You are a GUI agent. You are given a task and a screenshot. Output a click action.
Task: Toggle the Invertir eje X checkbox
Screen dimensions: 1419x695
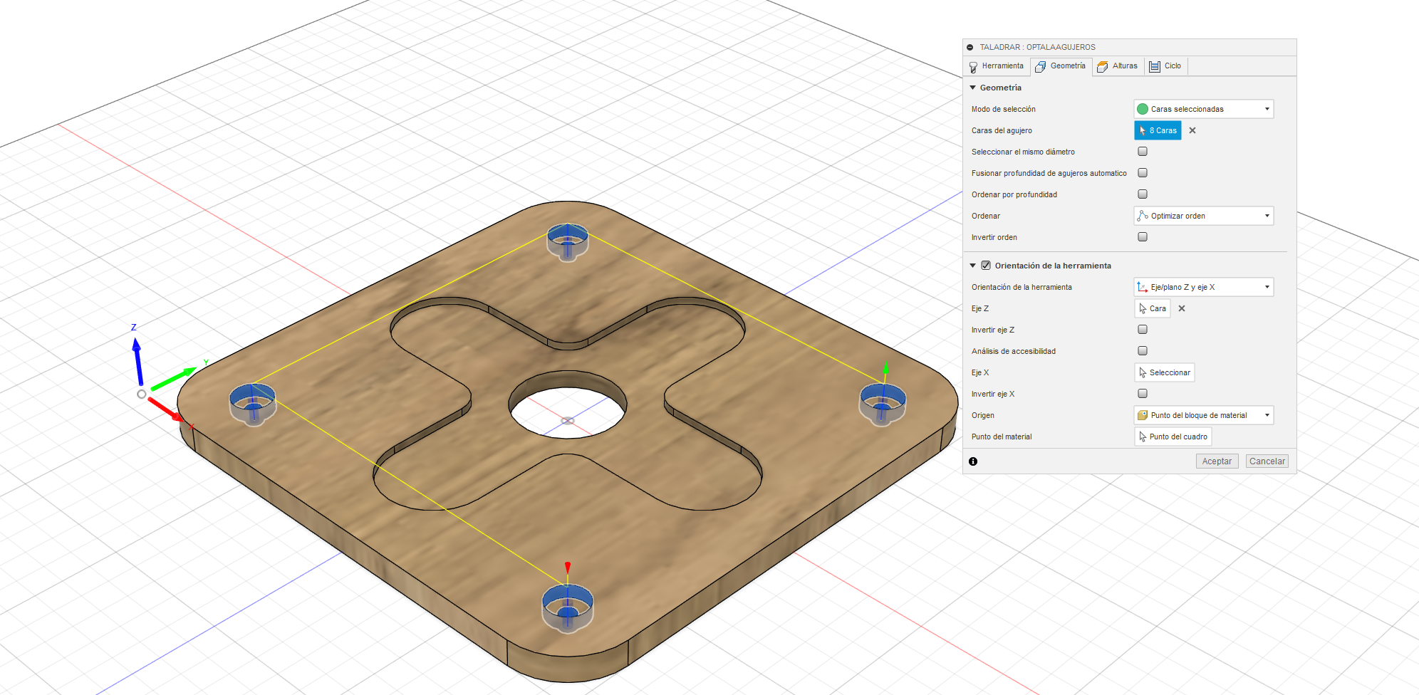click(1143, 394)
